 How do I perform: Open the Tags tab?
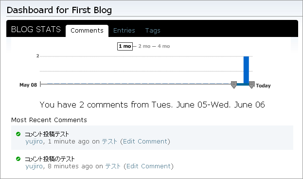coord(153,31)
